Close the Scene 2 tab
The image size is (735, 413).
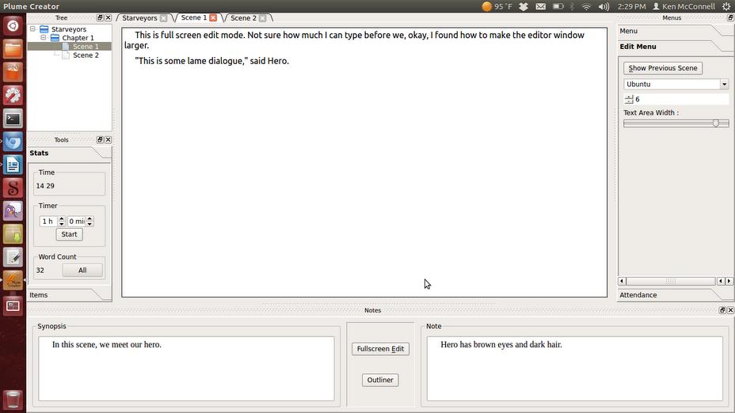[262, 17]
